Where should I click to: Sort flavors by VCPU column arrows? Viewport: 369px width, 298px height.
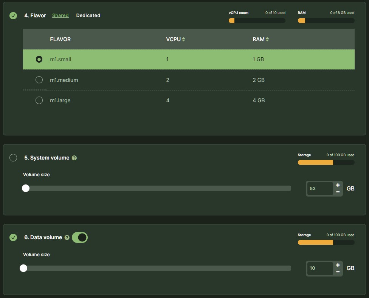pyautogui.click(x=184, y=39)
